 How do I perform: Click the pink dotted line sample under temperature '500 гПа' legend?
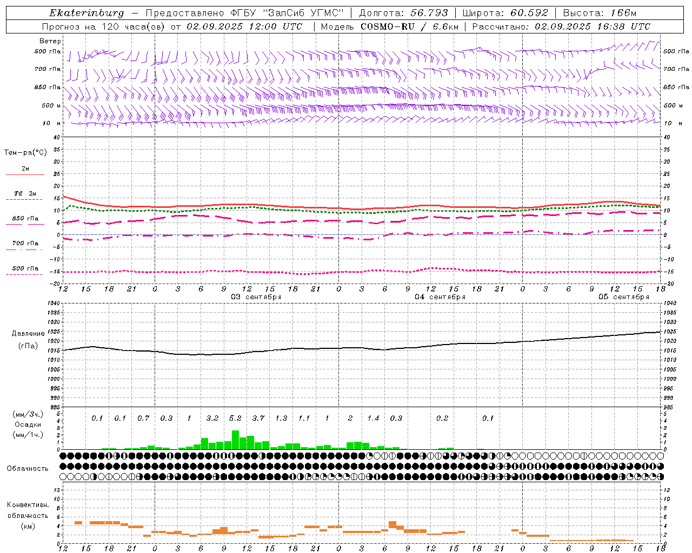[x=24, y=275]
